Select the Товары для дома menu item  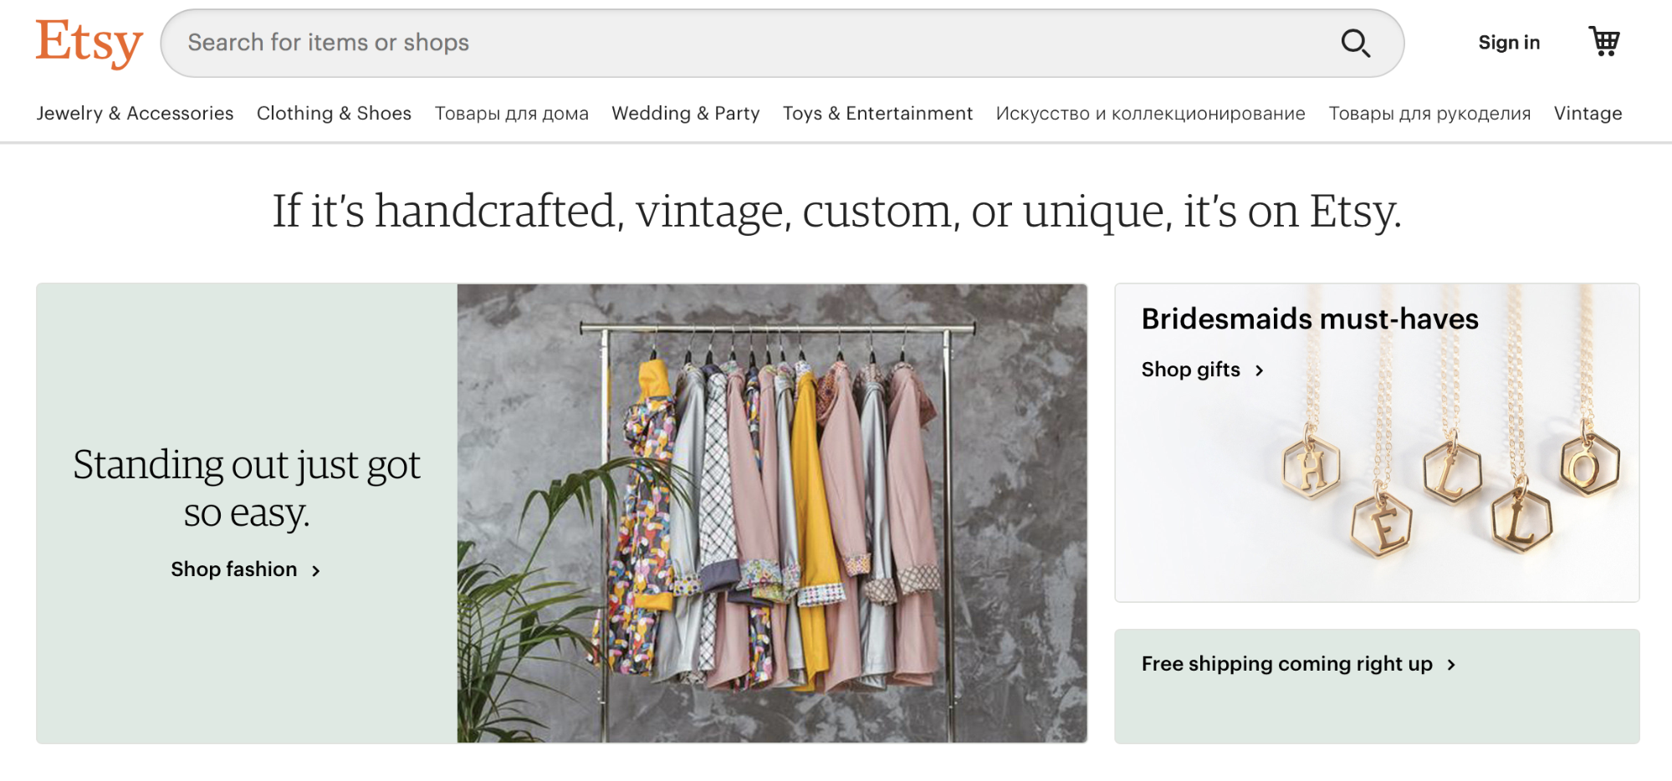pos(511,113)
